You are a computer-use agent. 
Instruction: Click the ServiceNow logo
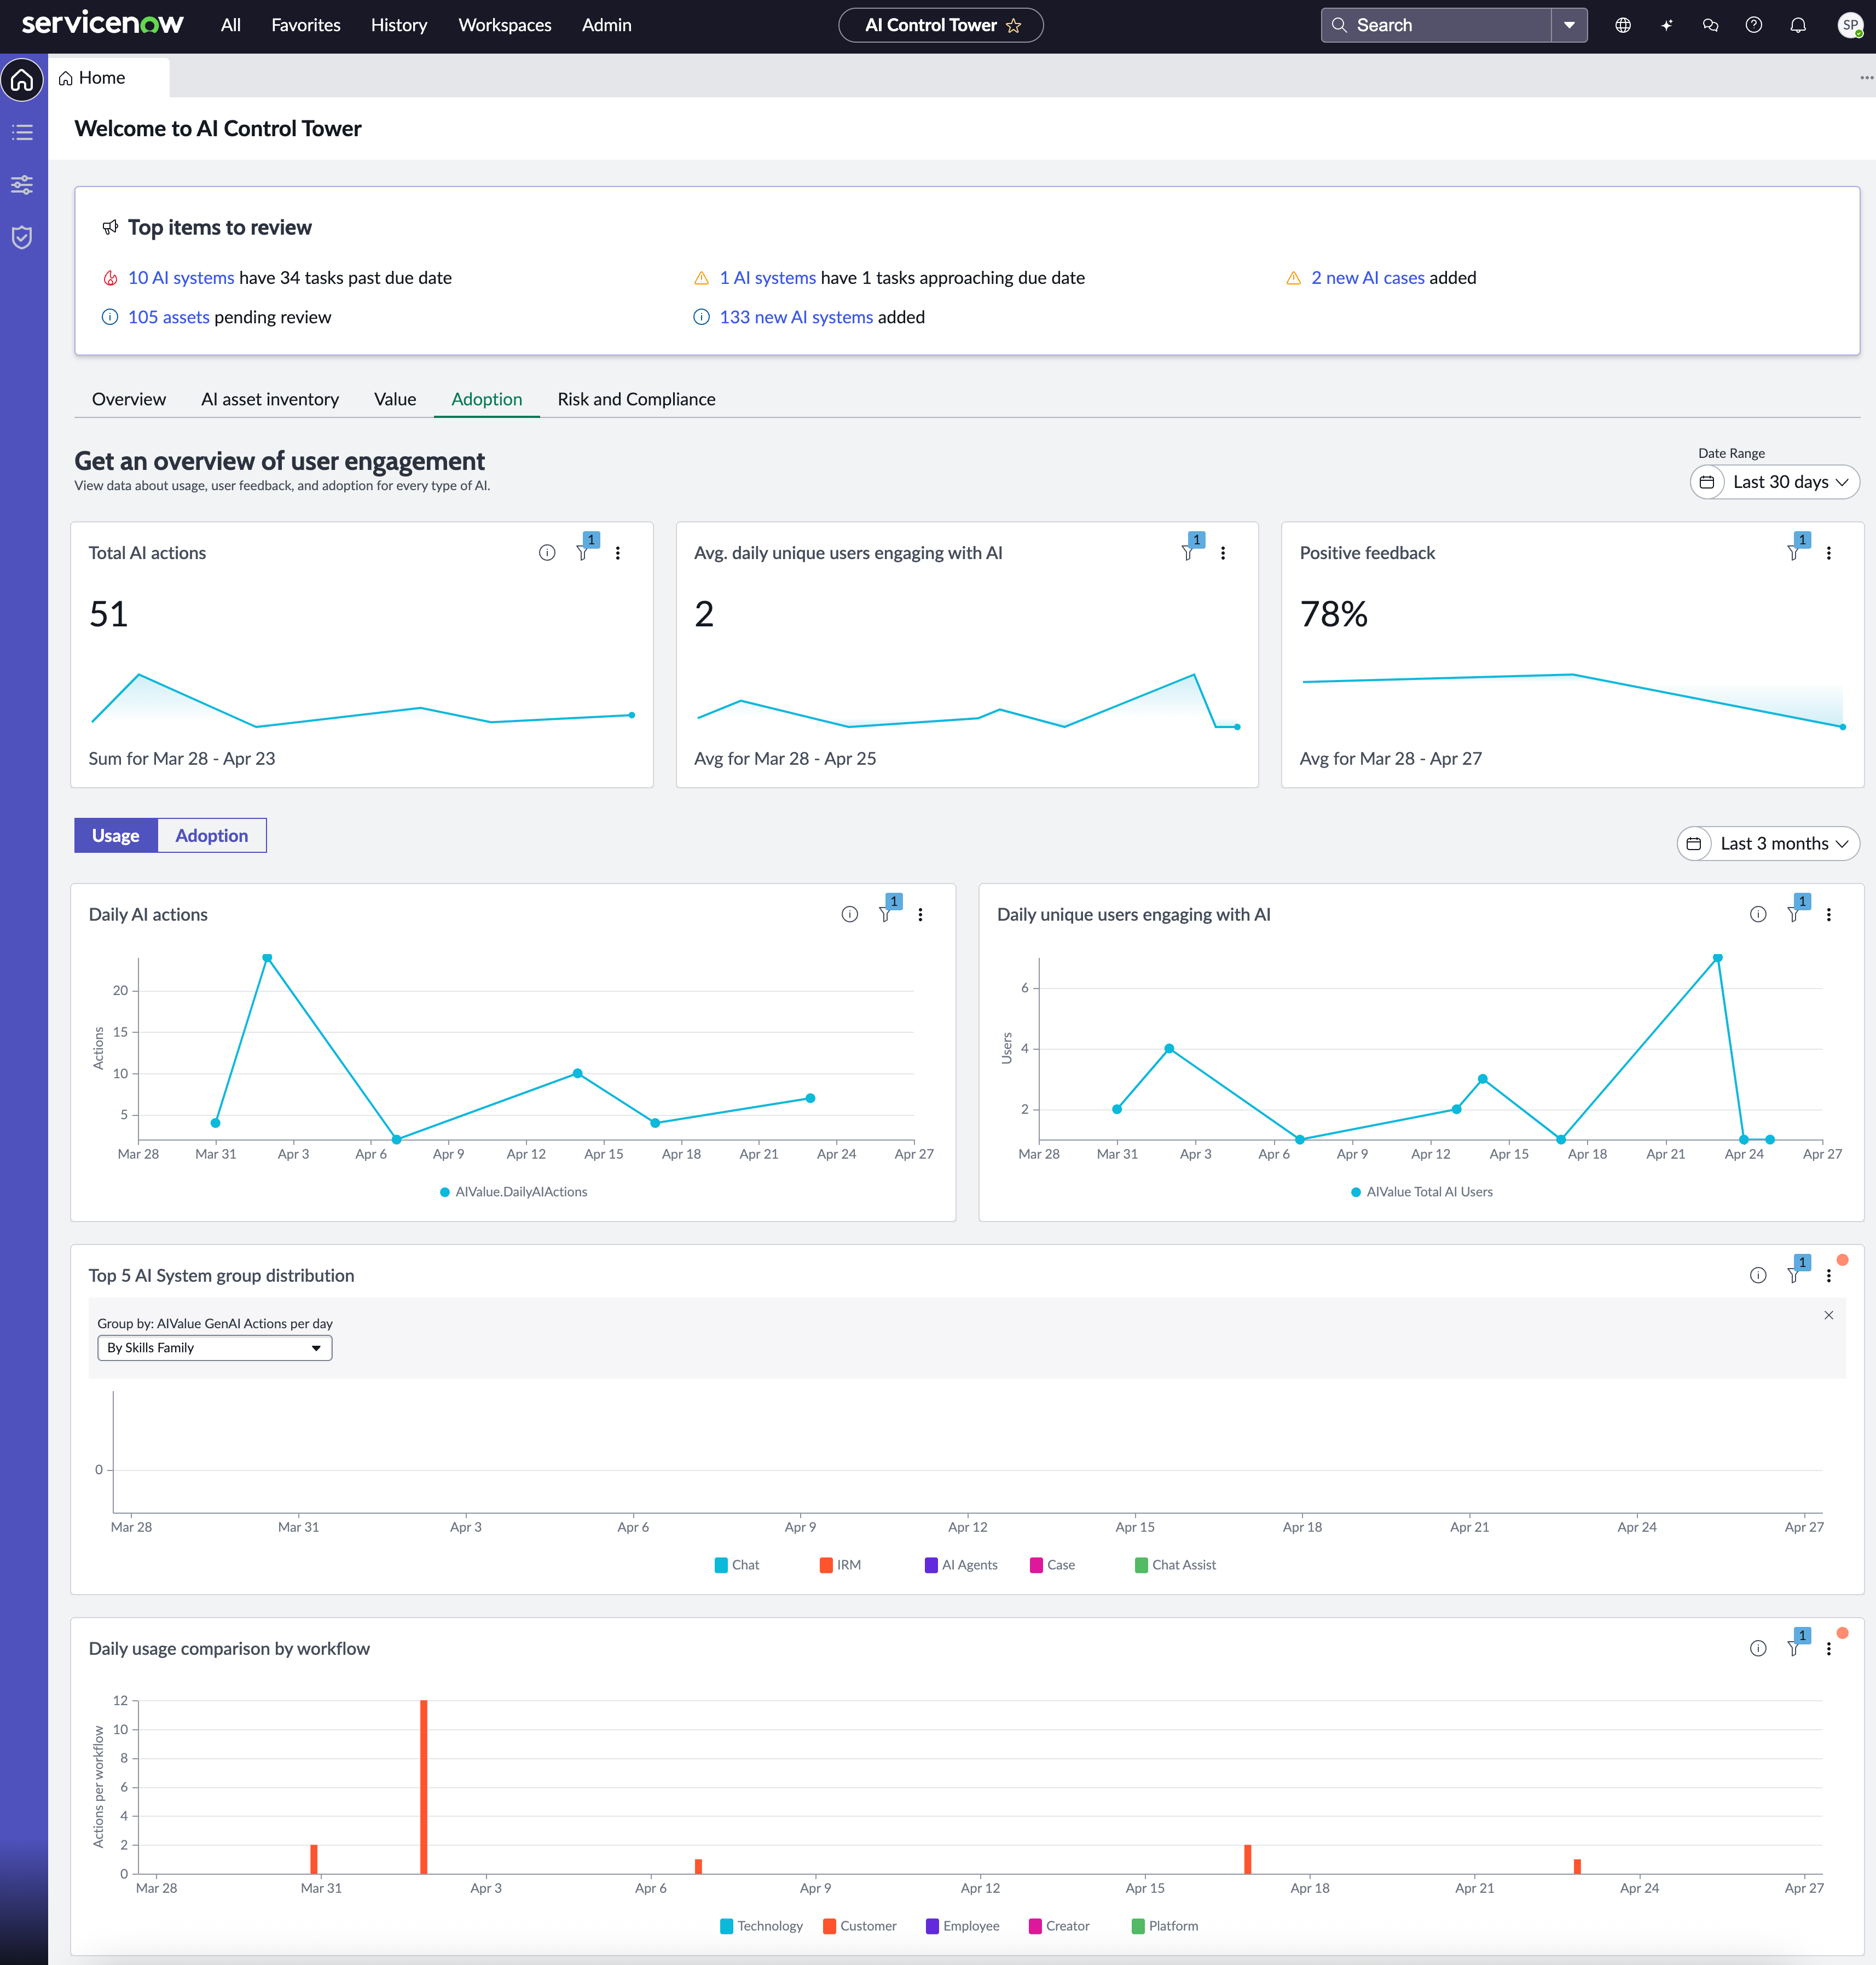click(x=102, y=24)
